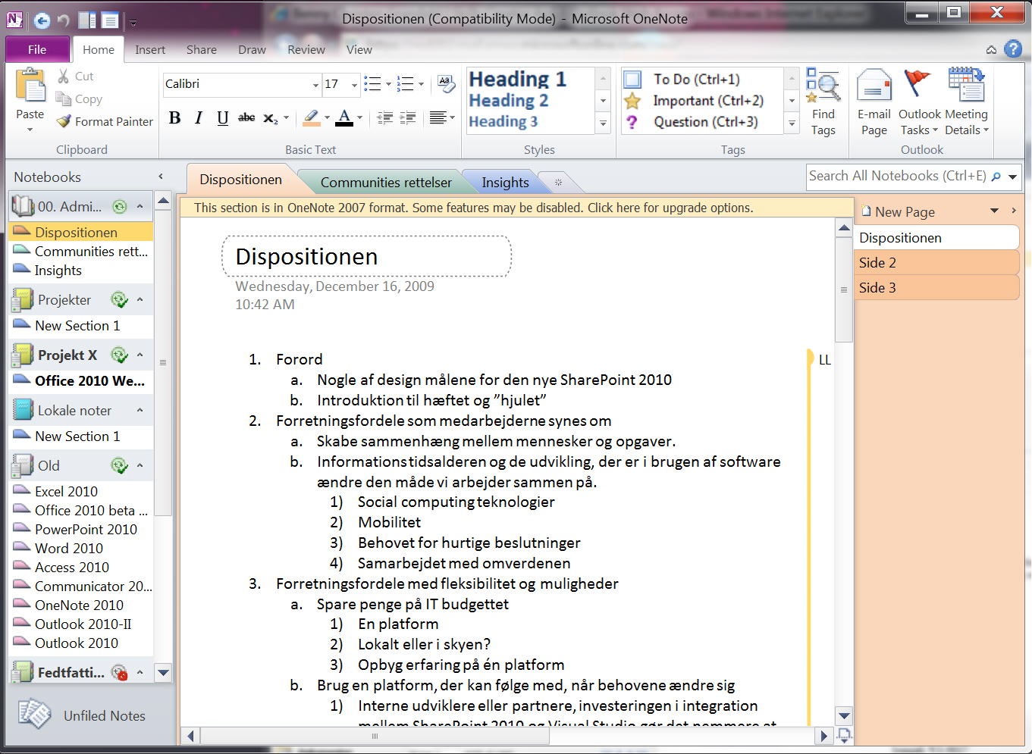Screen dimensions: 1032x754
Task: Open the font name dropdown
Action: point(315,85)
